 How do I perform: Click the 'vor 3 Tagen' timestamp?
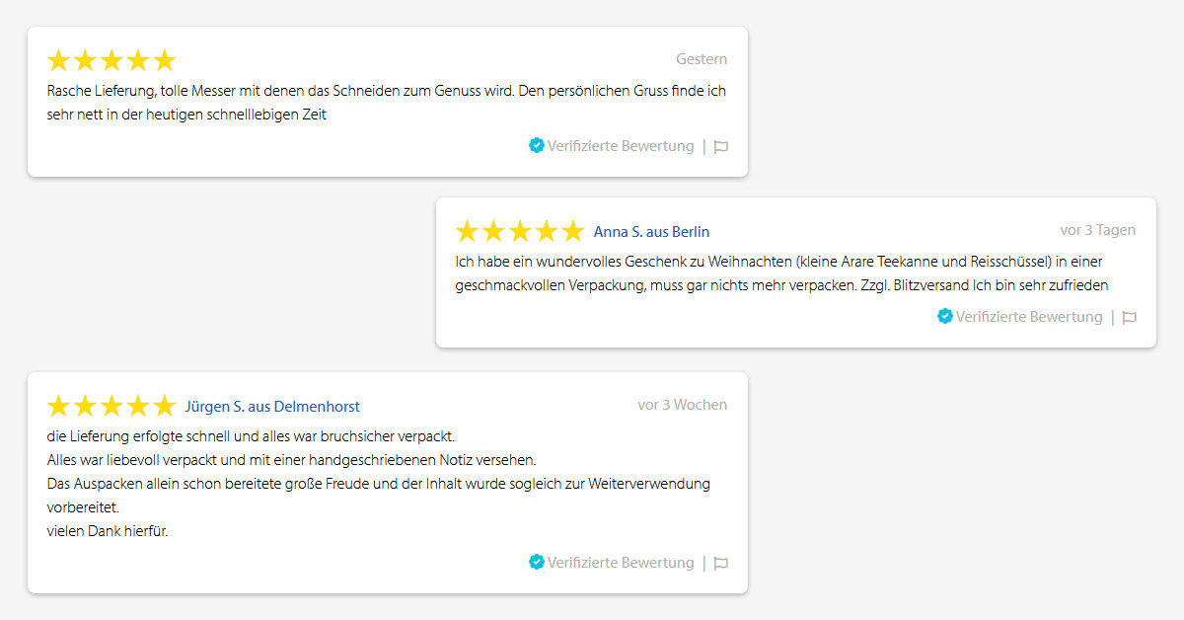(1097, 230)
